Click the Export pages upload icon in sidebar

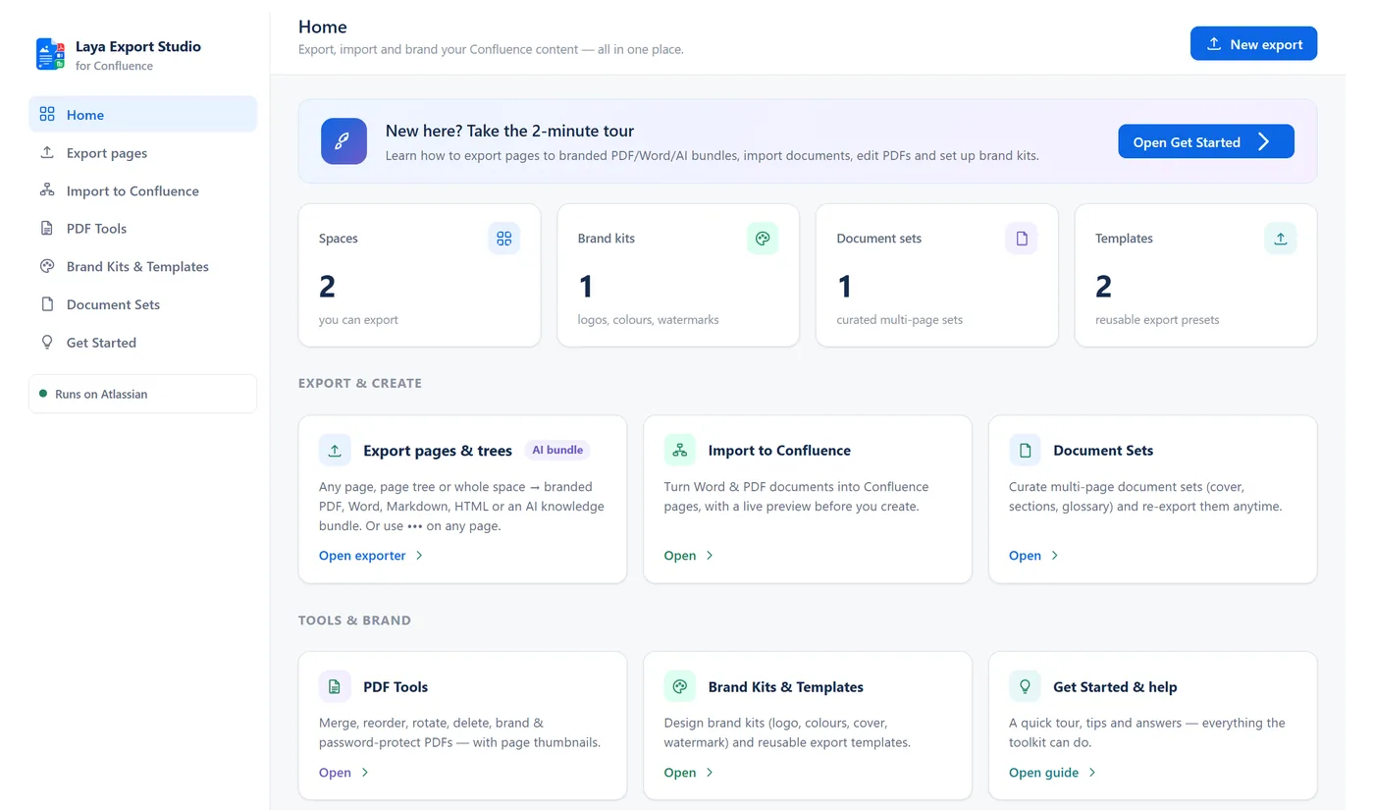(x=47, y=152)
